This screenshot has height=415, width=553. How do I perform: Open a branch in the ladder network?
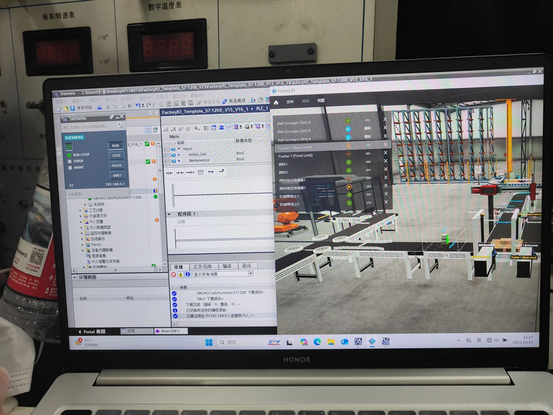[211, 172]
